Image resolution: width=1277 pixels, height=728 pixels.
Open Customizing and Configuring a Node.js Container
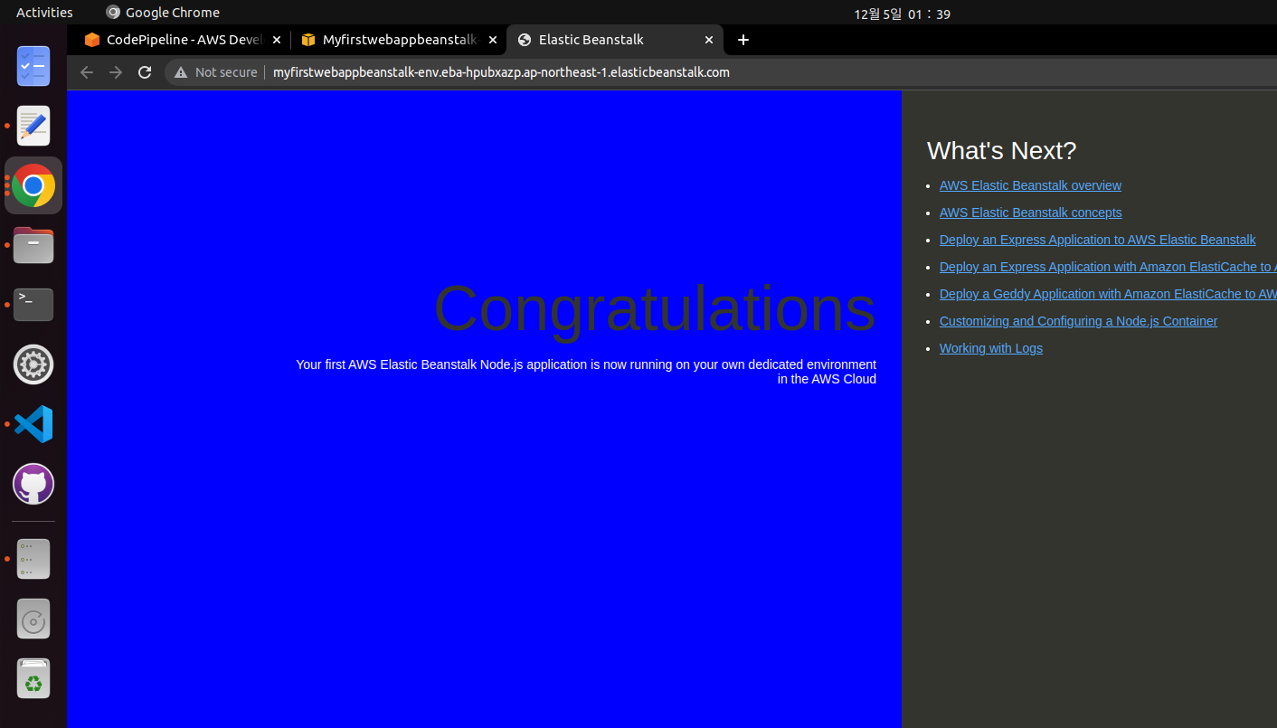(x=1078, y=321)
